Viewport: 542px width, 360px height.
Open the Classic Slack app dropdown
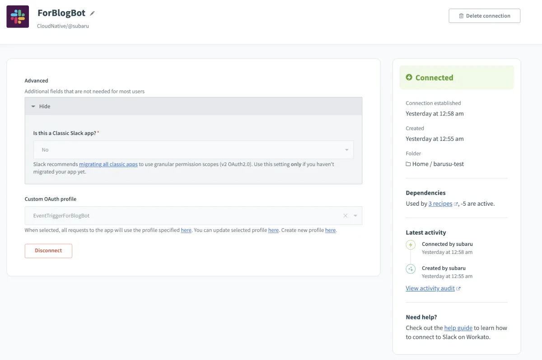[x=193, y=150]
